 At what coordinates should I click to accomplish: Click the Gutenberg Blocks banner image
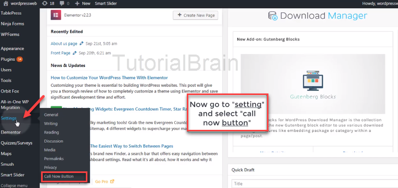click(x=313, y=84)
